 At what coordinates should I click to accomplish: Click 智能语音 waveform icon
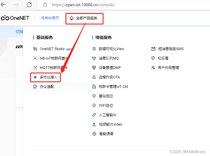(x=94, y=134)
